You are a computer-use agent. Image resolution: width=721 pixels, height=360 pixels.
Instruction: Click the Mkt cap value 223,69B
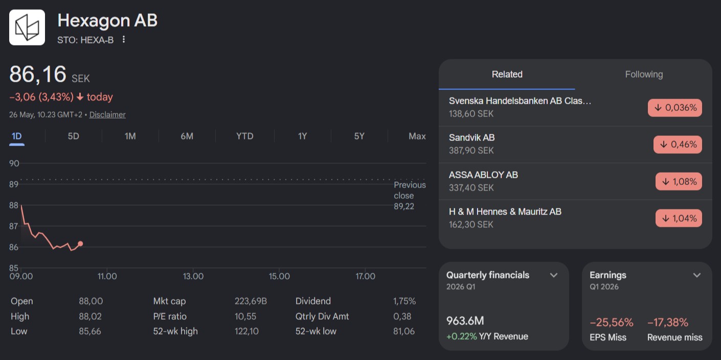tap(251, 301)
